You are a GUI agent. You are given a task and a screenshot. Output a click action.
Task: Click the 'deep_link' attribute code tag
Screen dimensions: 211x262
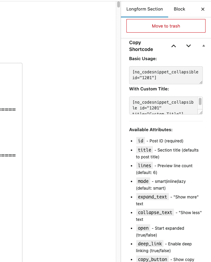point(150,244)
